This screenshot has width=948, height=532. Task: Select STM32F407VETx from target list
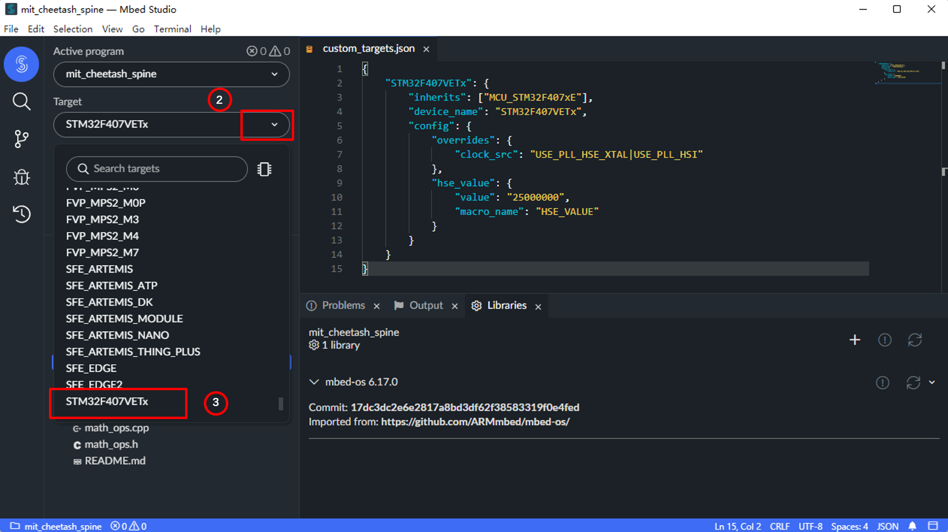[107, 402]
